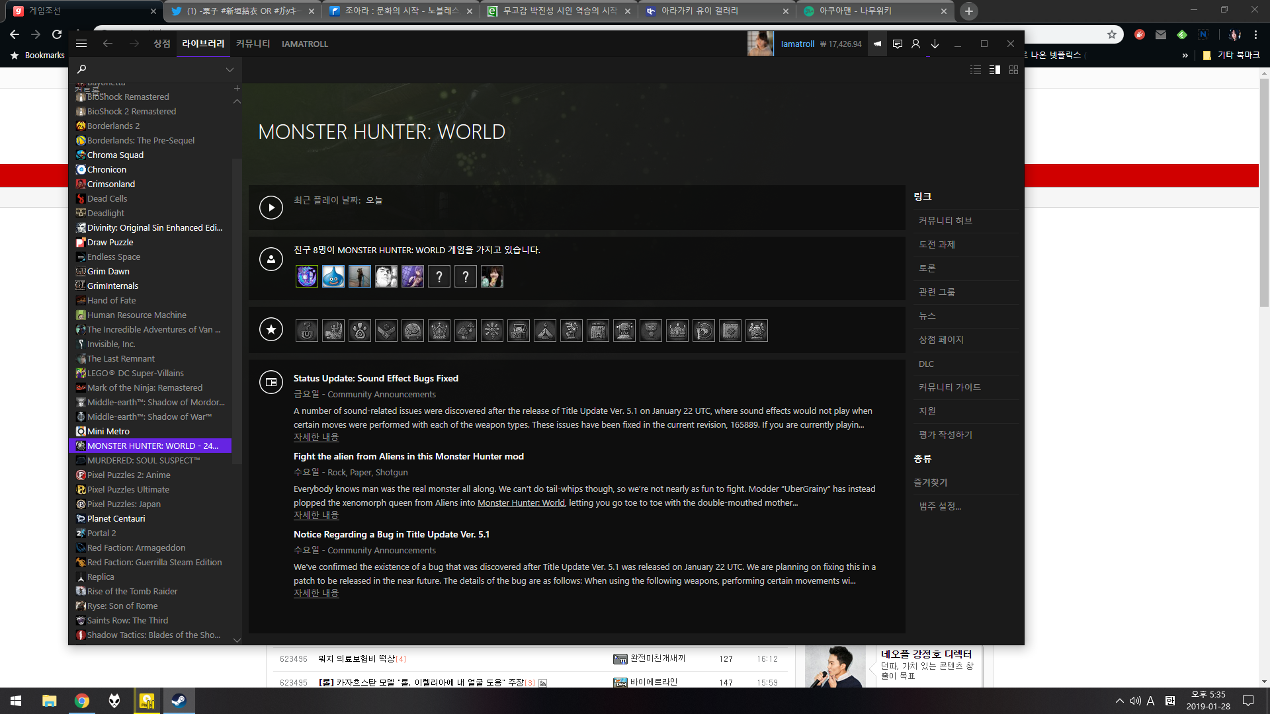Click the friends who own game icon
1270x714 pixels.
(271, 259)
